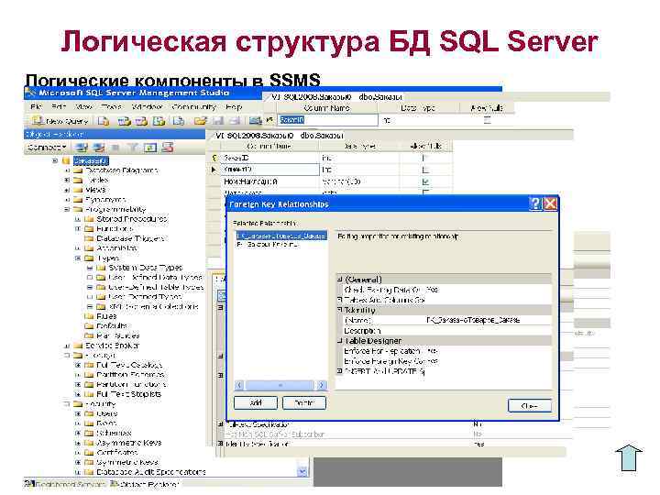The height and width of the screenshot is (495, 660).
Task: Click the relationship list scrollbar right arrow
Action: point(322,385)
